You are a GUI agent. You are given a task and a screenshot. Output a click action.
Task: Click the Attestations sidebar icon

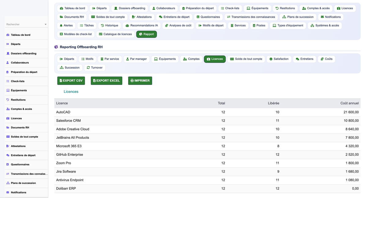[8, 146]
